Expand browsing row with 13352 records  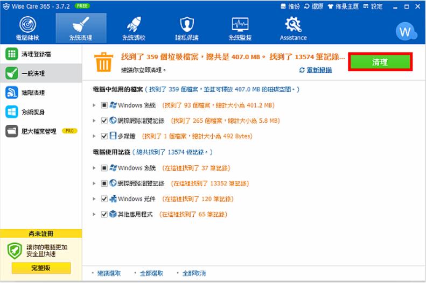click(x=94, y=183)
